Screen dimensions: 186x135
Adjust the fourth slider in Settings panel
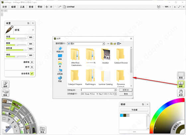click(16, 57)
